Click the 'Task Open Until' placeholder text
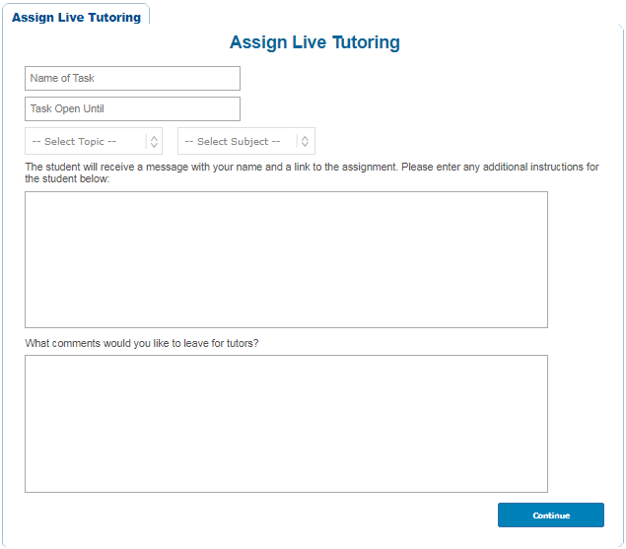Screen dimensions: 626x549 pyautogui.click(x=67, y=108)
